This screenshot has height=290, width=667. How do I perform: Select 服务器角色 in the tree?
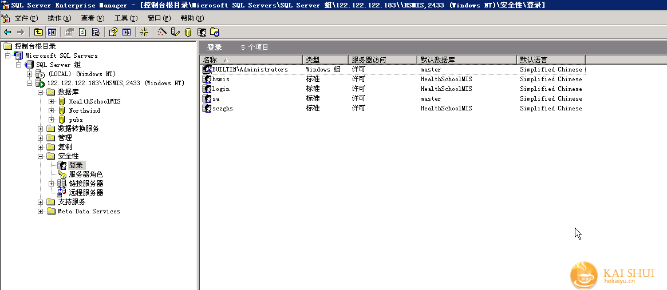[86, 174]
